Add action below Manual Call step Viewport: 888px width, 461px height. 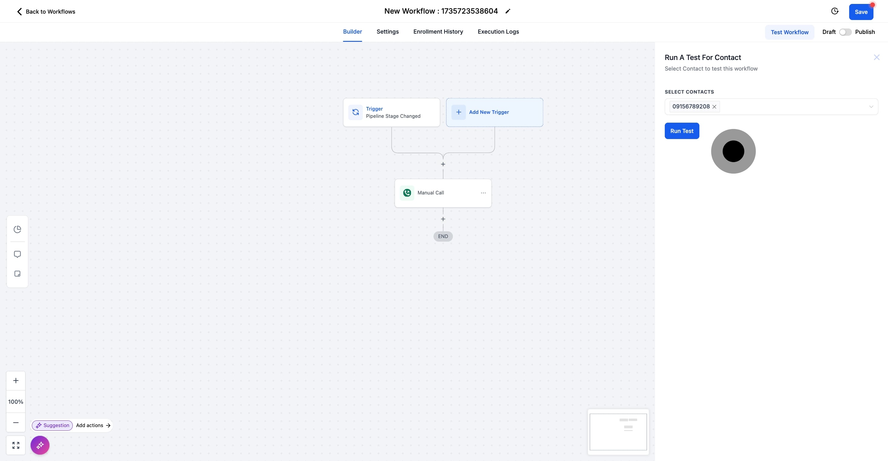[x=443, y=219]
